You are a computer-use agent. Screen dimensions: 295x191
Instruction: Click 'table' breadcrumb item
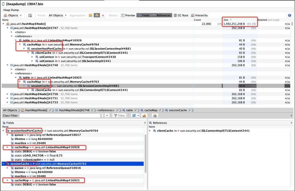[129, 110]
